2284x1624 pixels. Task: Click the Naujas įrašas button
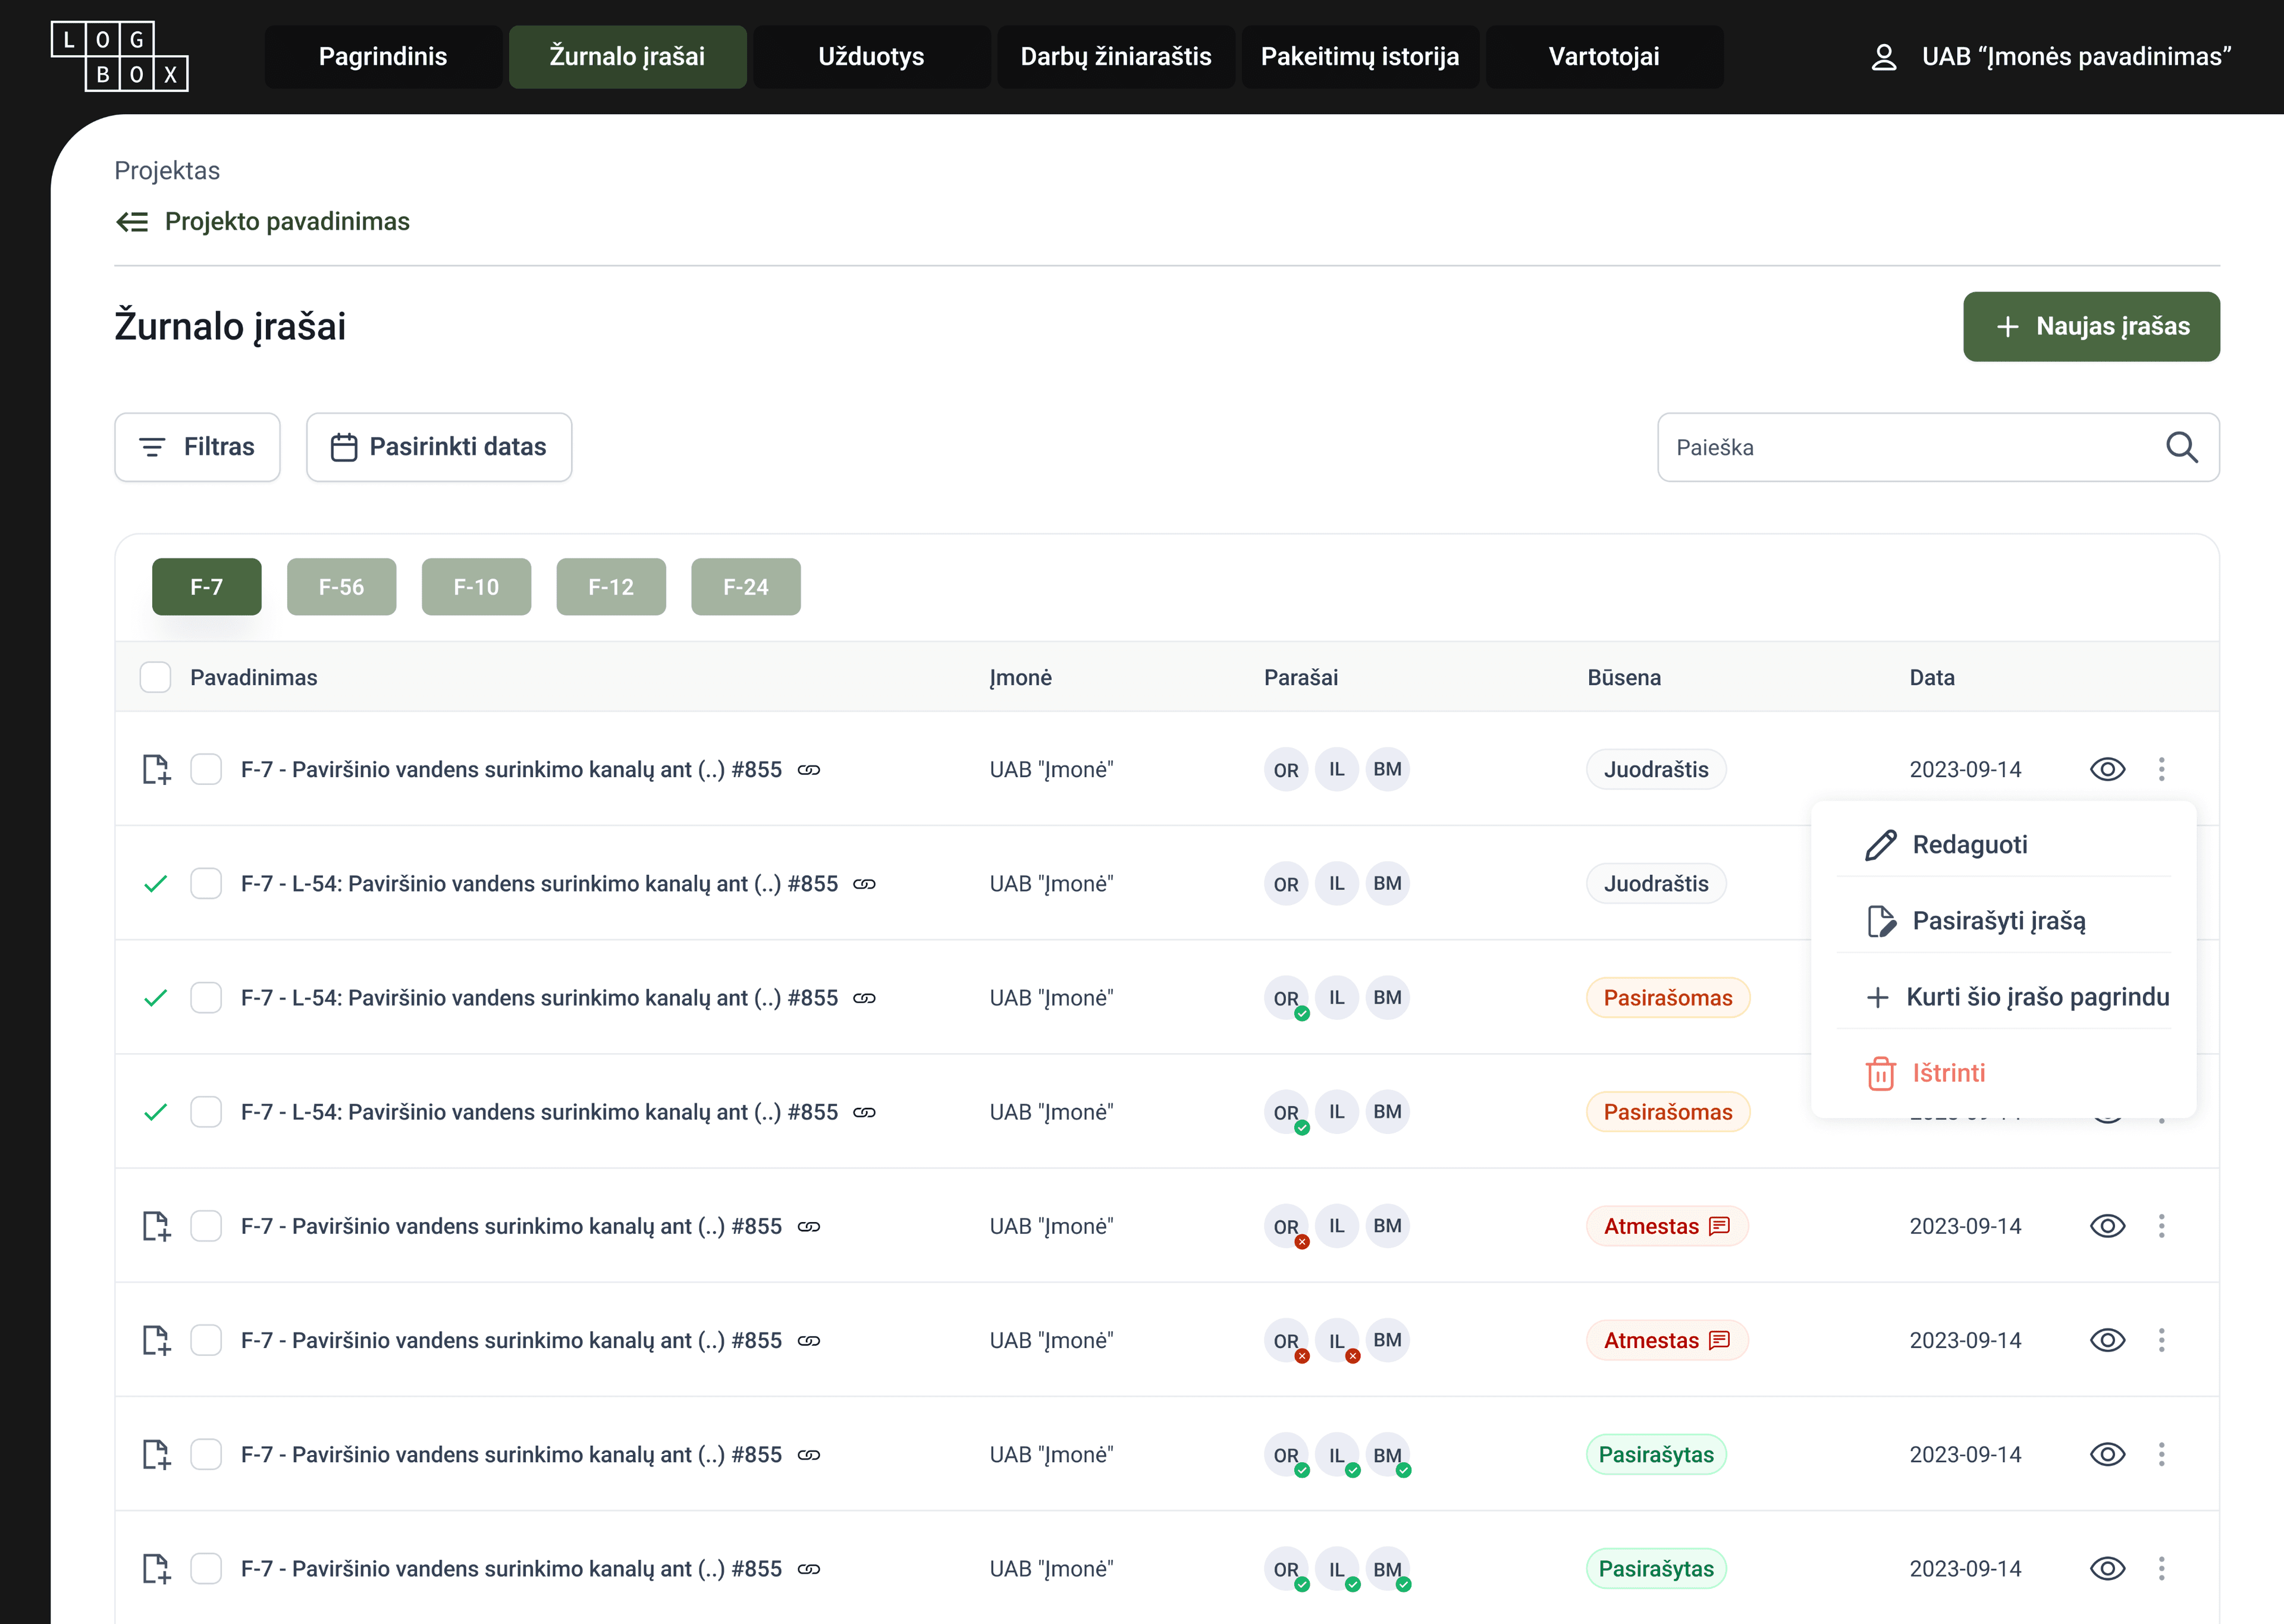pos(2091,326)
